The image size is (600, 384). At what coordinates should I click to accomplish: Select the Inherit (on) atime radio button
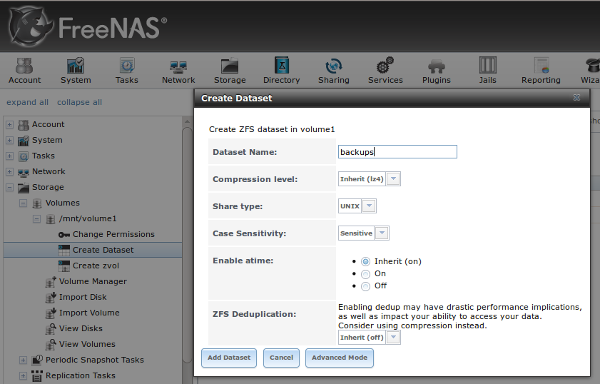tap(366, 261)
